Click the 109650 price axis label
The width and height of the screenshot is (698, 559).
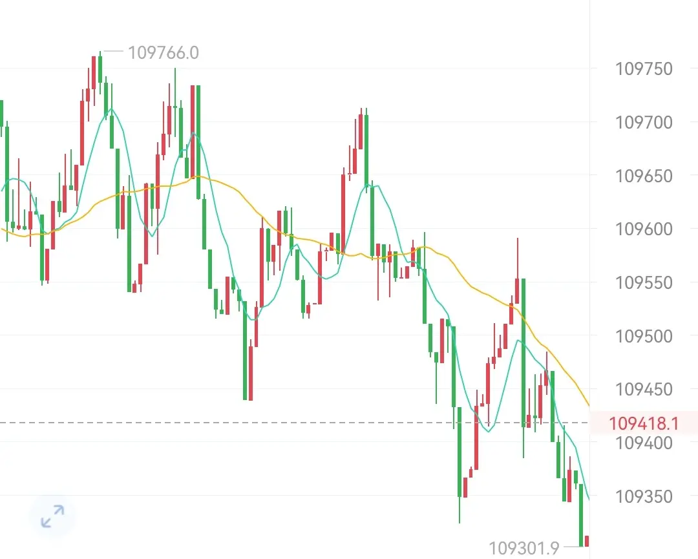click(643, 176)
